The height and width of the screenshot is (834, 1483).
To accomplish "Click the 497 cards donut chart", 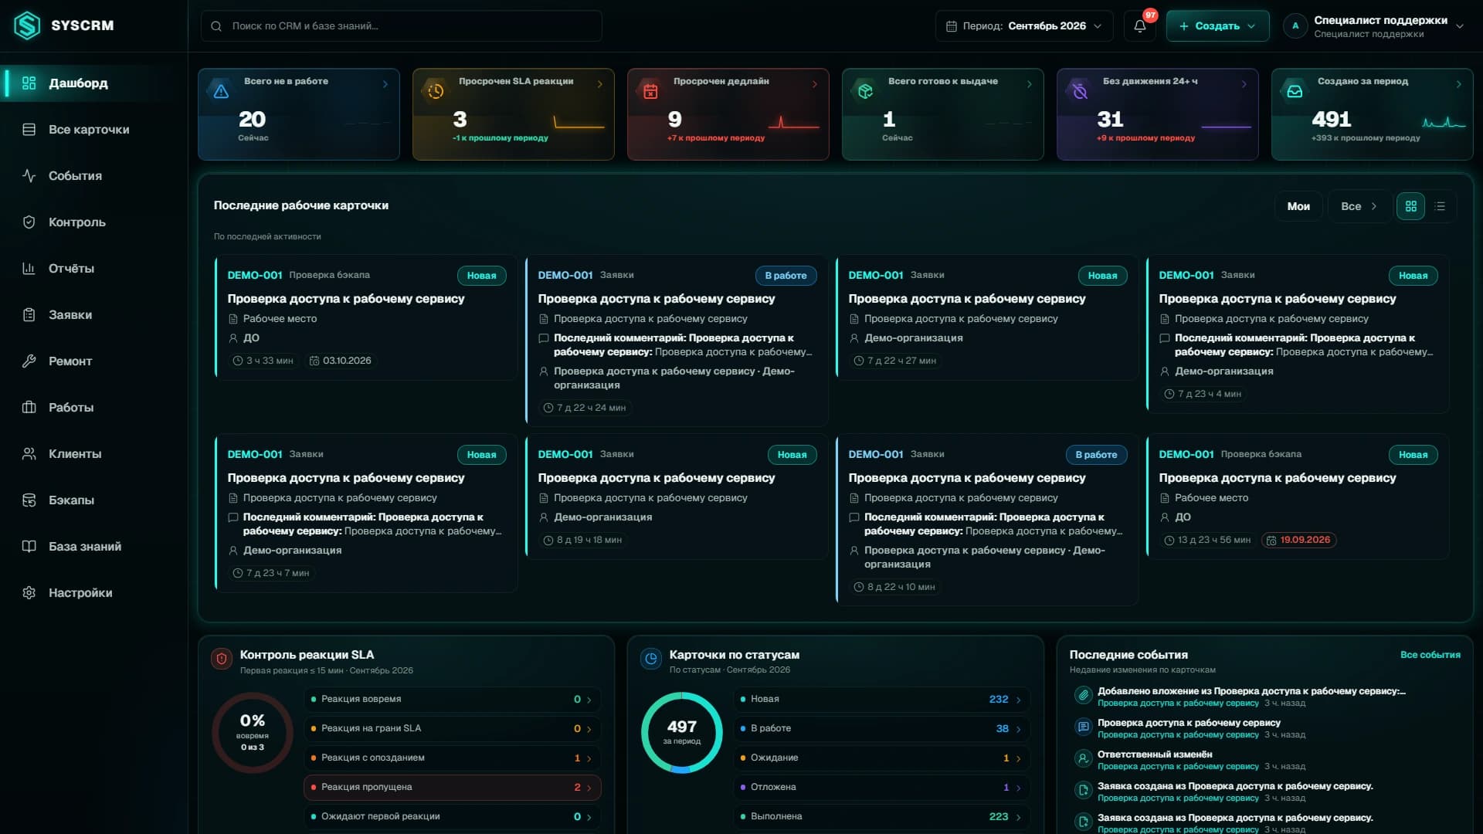I will click(682, 733).
